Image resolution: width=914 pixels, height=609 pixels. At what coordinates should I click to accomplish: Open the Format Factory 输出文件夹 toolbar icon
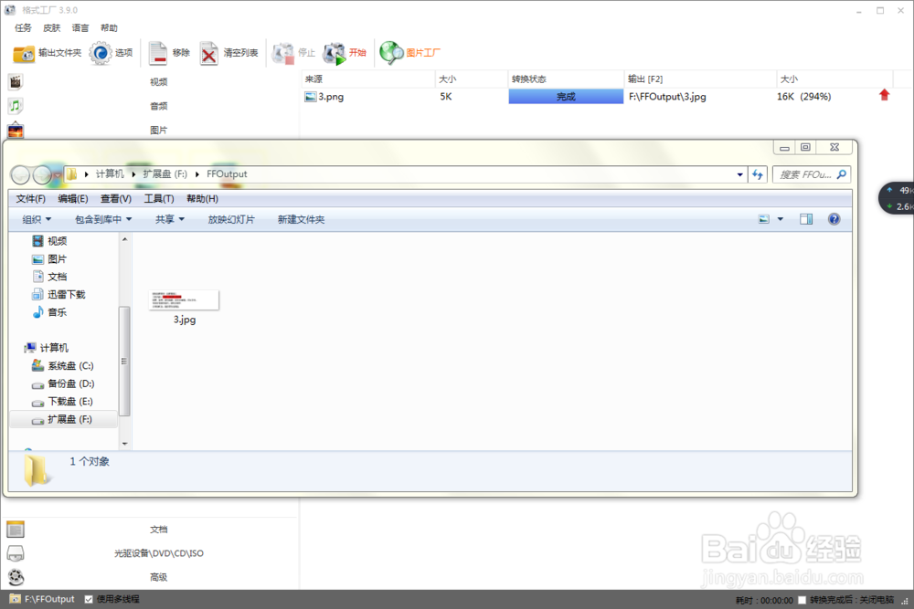(24, 54)
